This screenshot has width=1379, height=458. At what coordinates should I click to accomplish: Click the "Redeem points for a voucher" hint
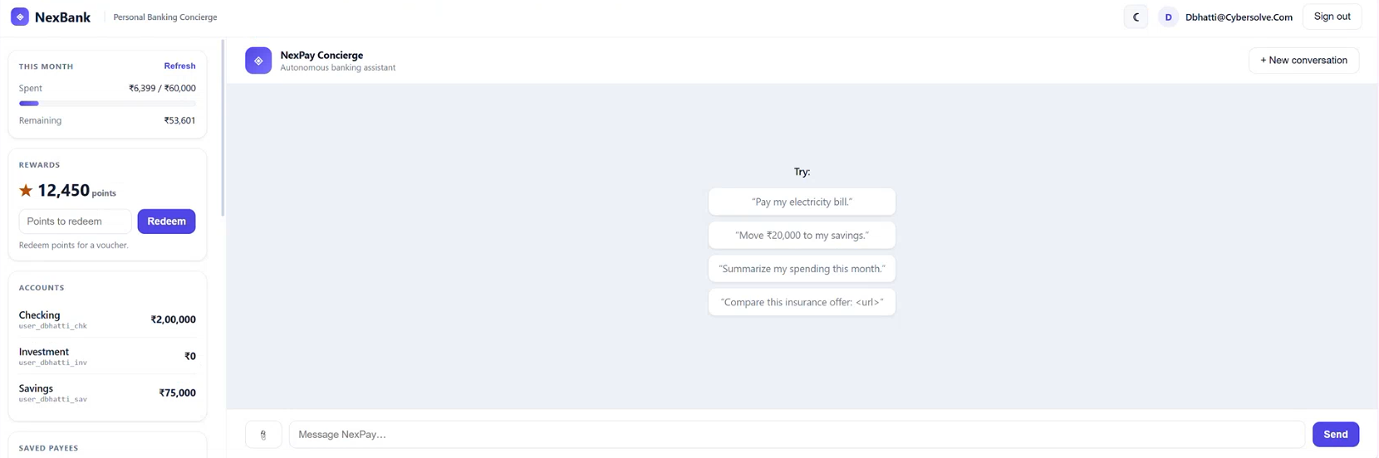coord(73,245)
